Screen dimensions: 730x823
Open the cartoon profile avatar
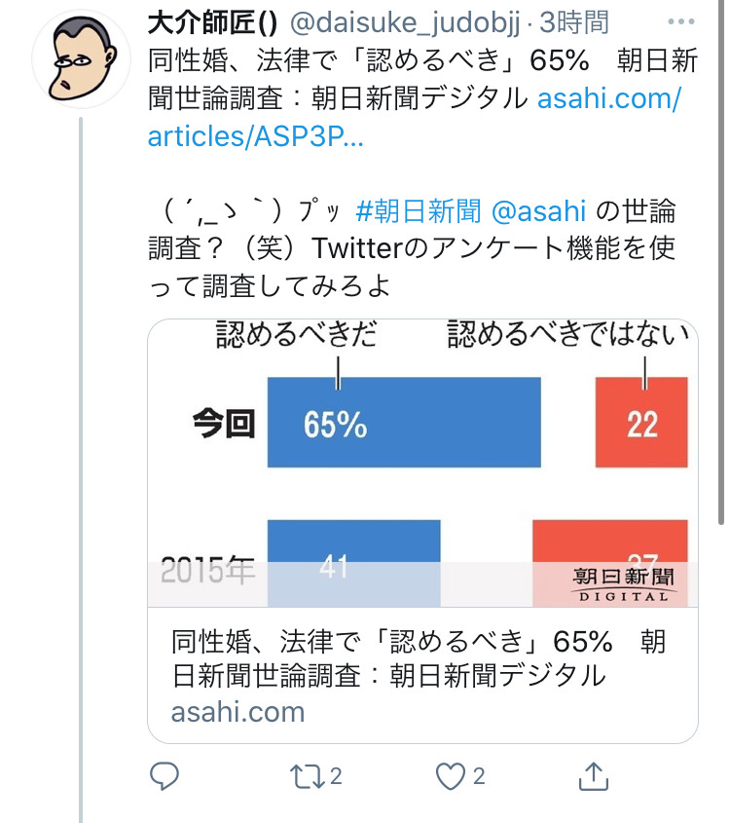click(x=82, y=58)
